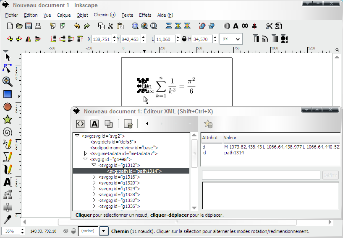Undo the last action
This screenshot has width=343, height=238.
[77, 26]
